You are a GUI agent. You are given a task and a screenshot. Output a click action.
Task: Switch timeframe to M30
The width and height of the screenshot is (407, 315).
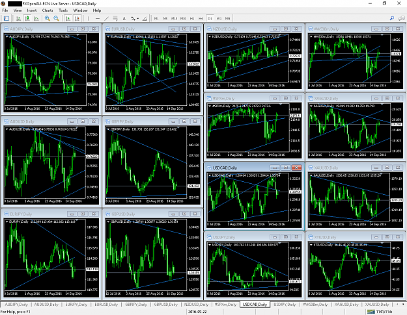pyautogui.click(x=183, y=19)
